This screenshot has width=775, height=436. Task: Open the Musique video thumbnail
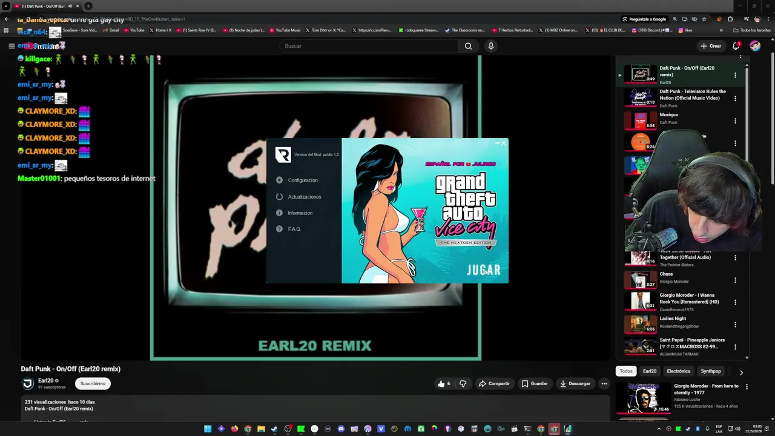click(x=641, y=121)
